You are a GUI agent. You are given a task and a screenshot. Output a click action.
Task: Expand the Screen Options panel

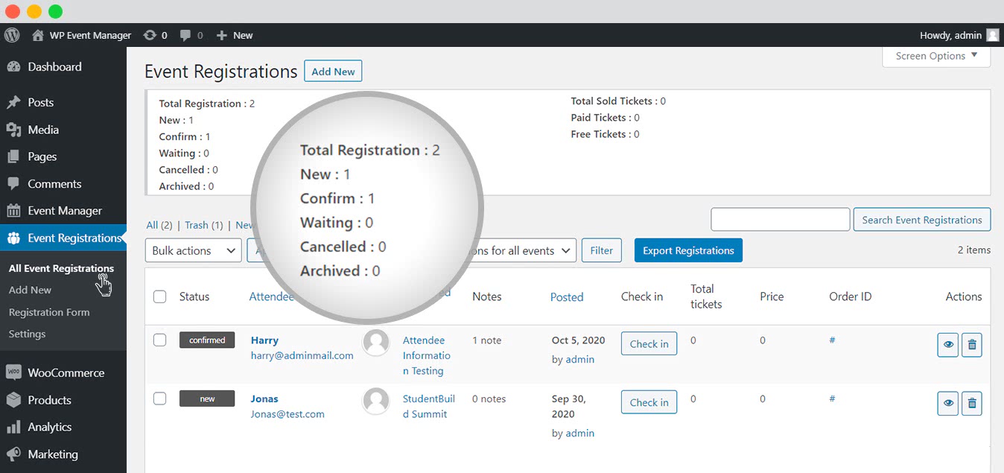(936, 56)
